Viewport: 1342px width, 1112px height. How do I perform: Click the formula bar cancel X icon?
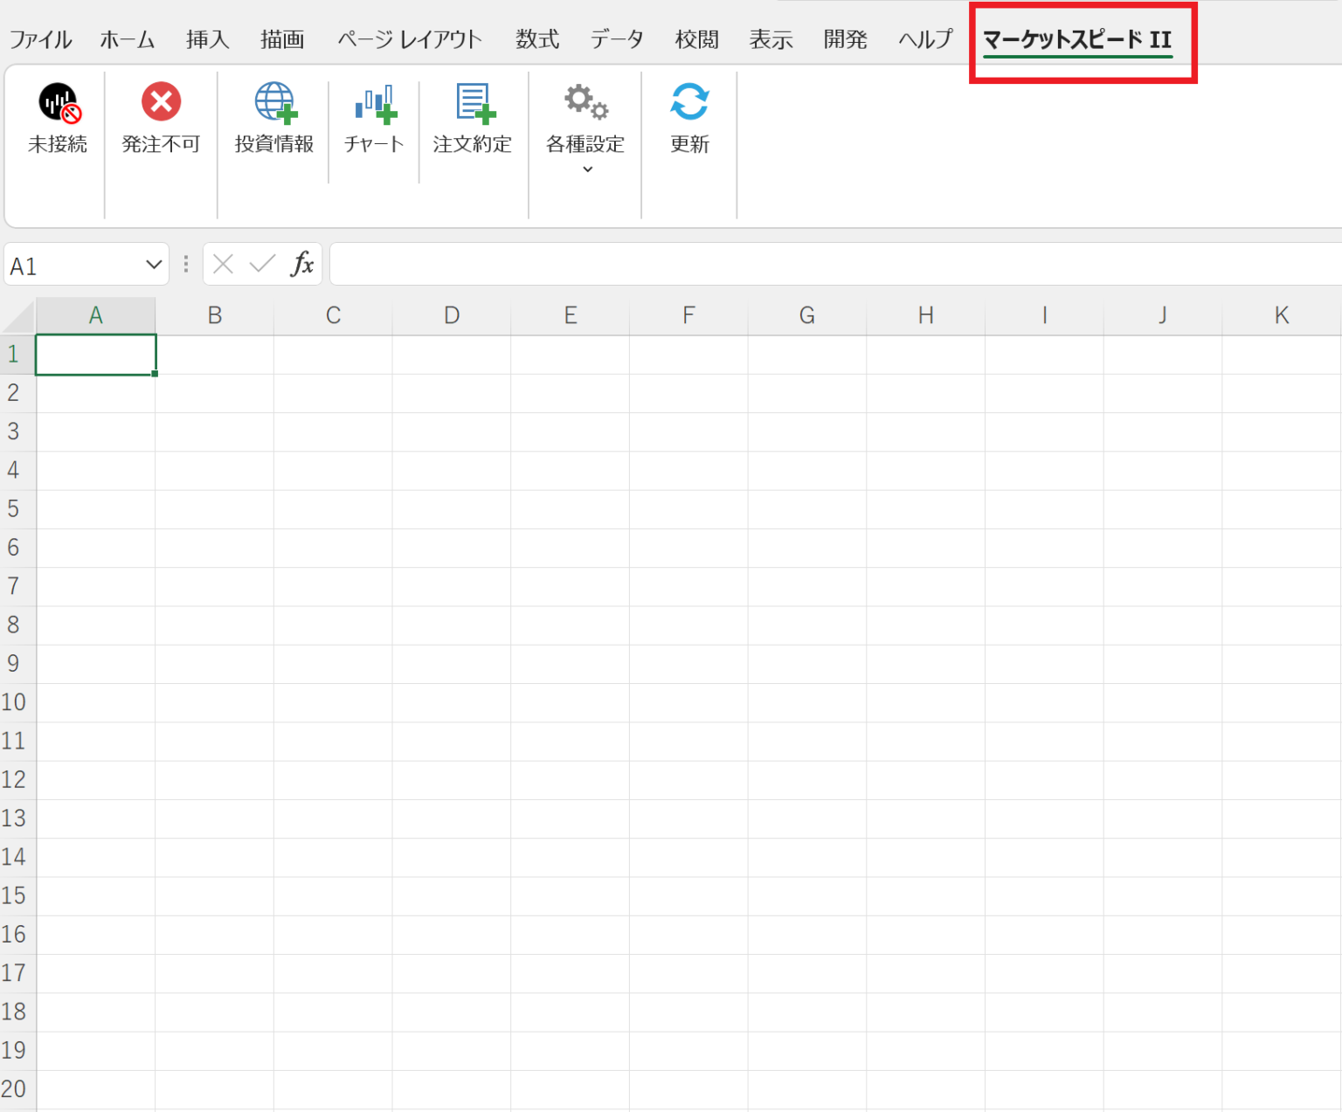[224, 264]
